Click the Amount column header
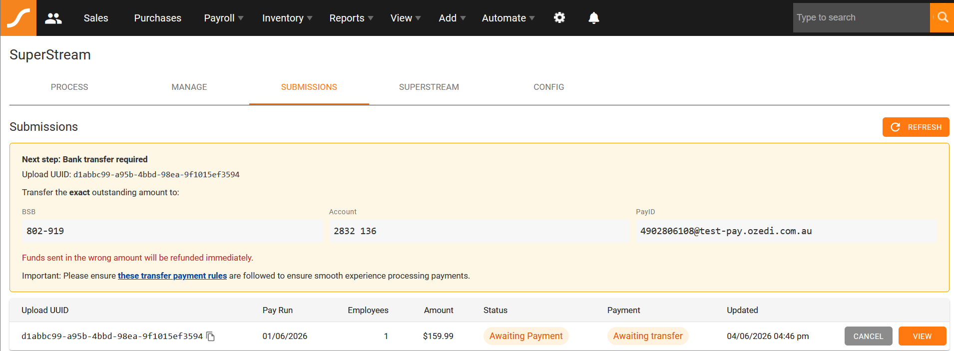 click(439, 310)
